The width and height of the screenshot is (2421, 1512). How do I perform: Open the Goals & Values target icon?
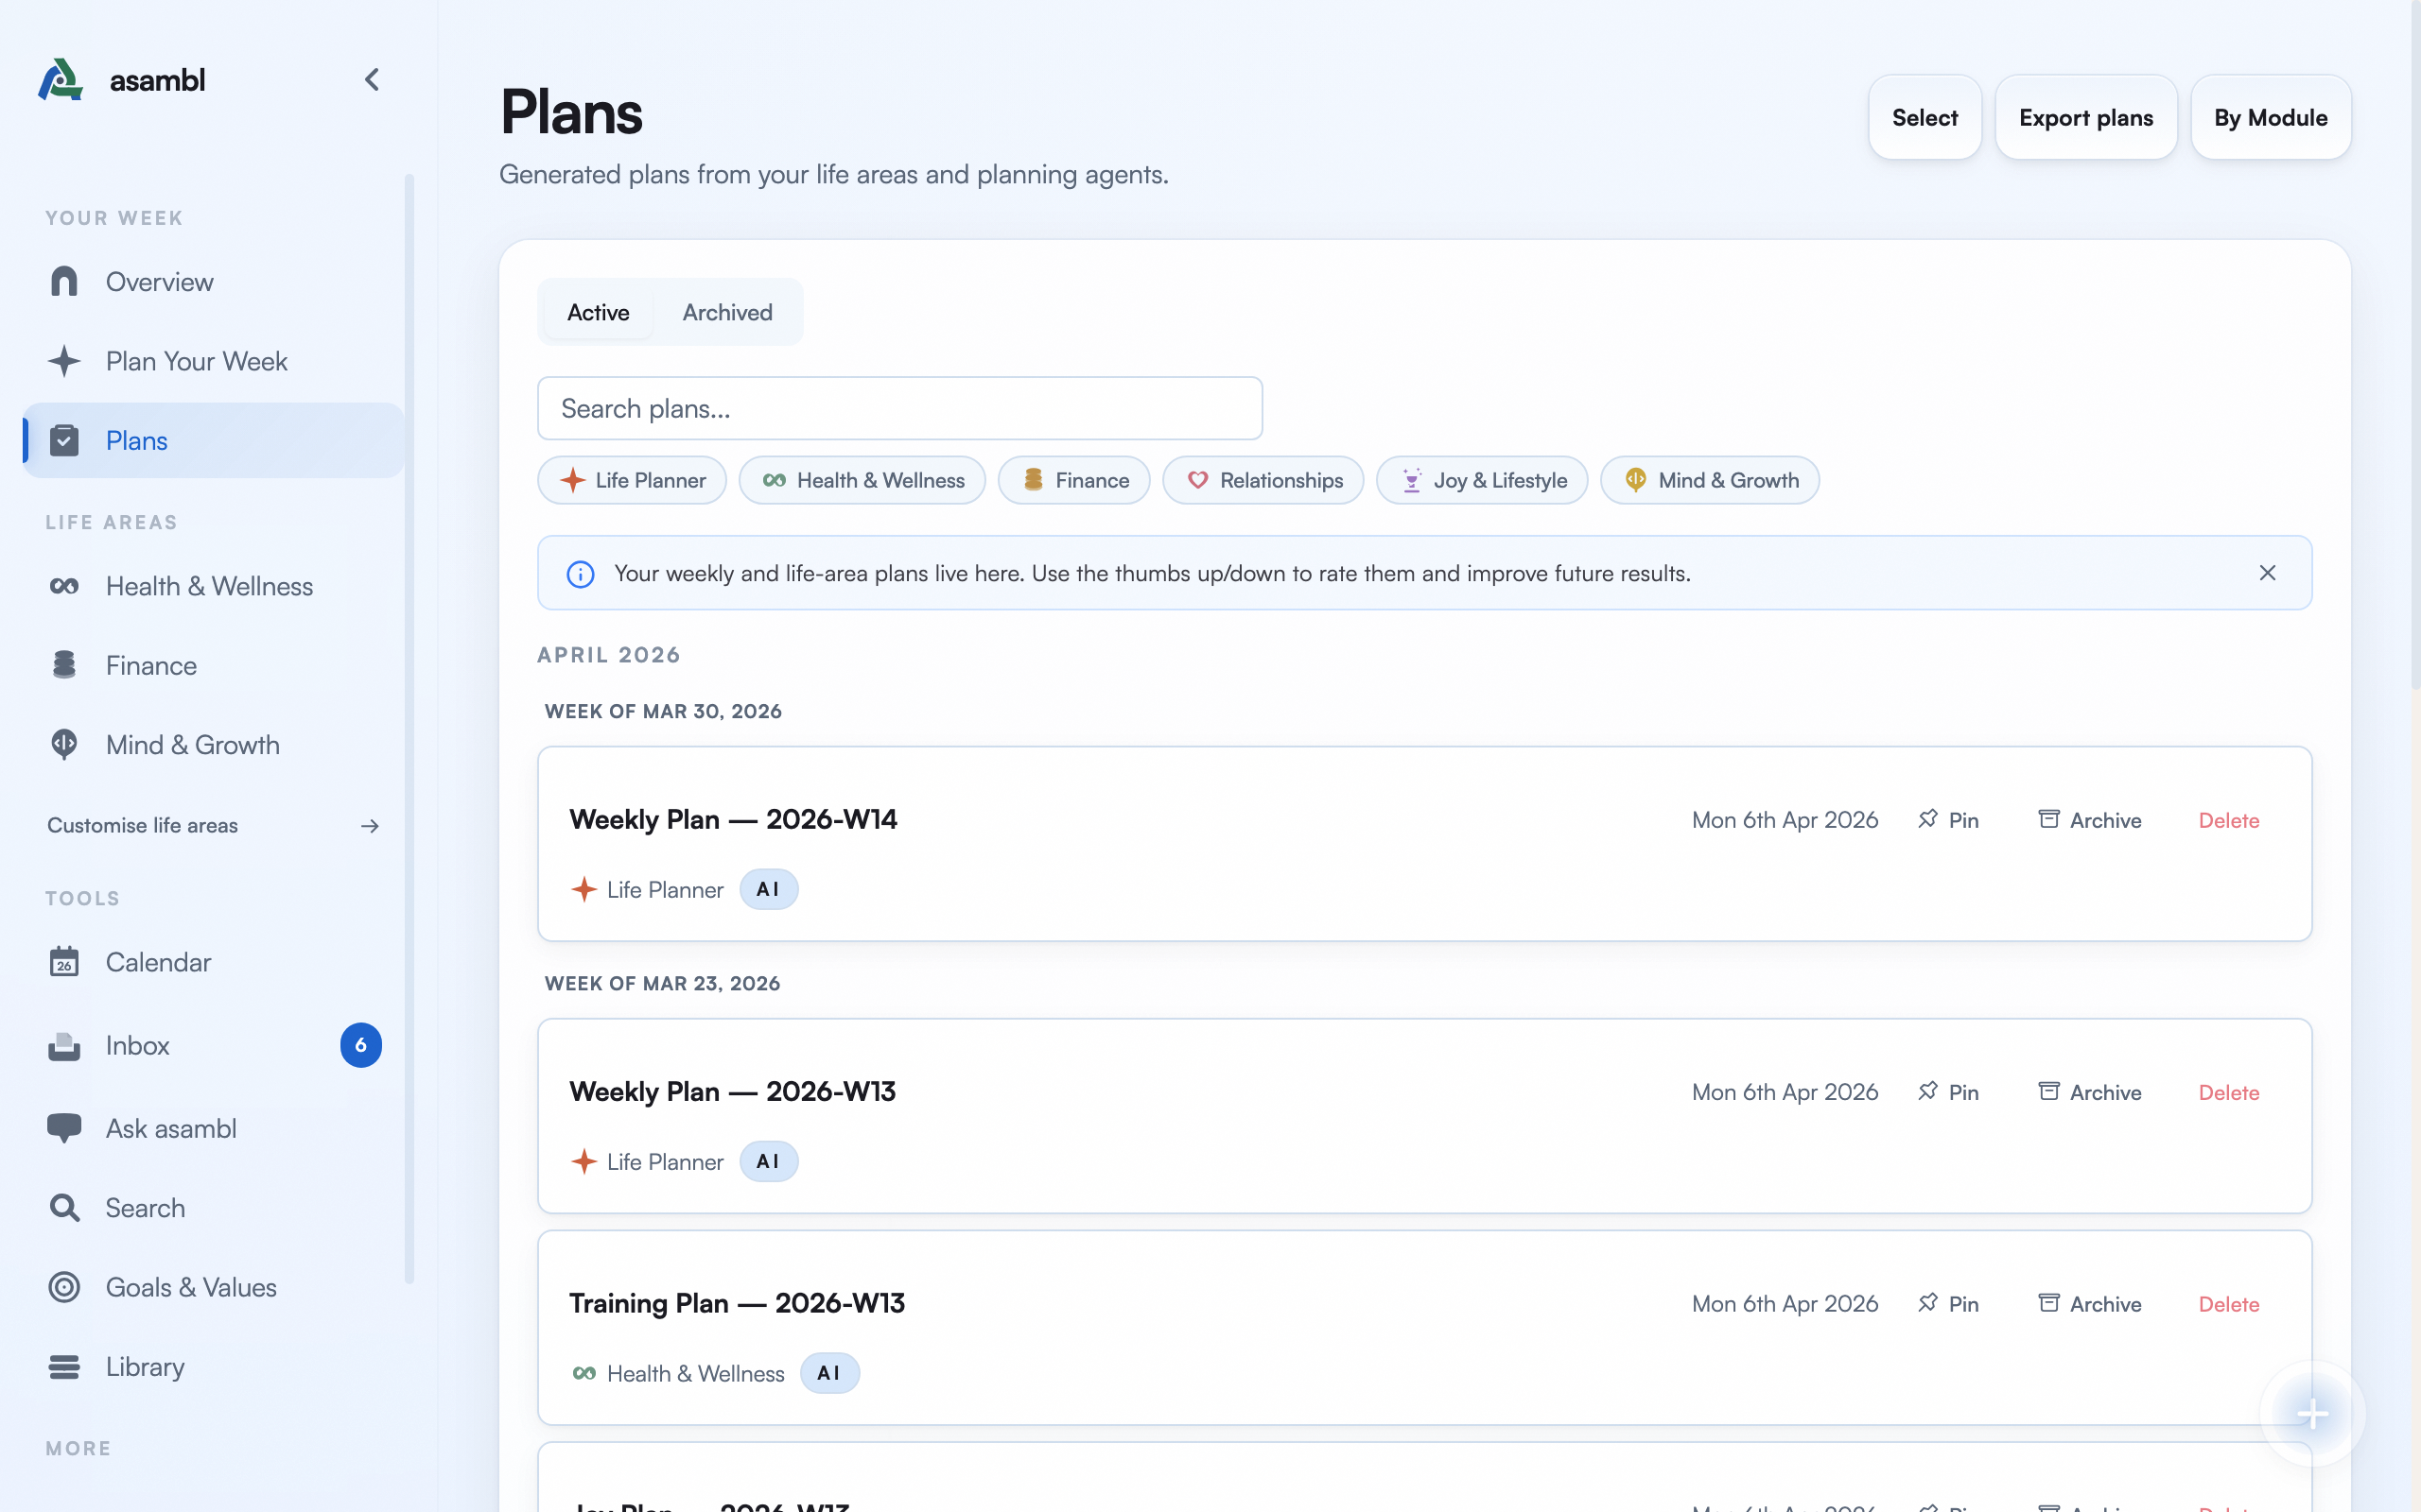tap(64, 1287)
